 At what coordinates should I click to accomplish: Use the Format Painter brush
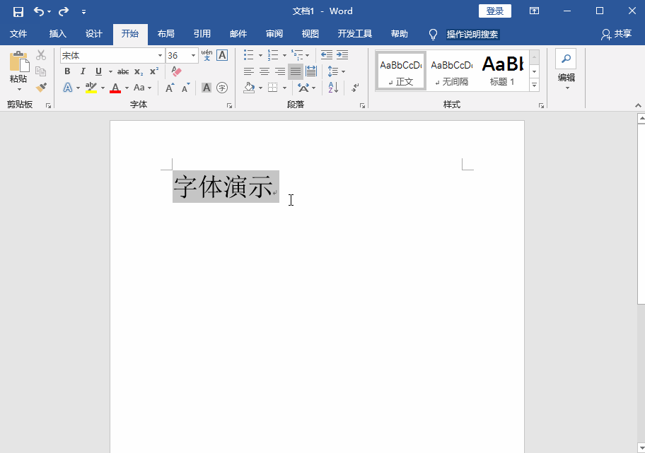[41, 86]
